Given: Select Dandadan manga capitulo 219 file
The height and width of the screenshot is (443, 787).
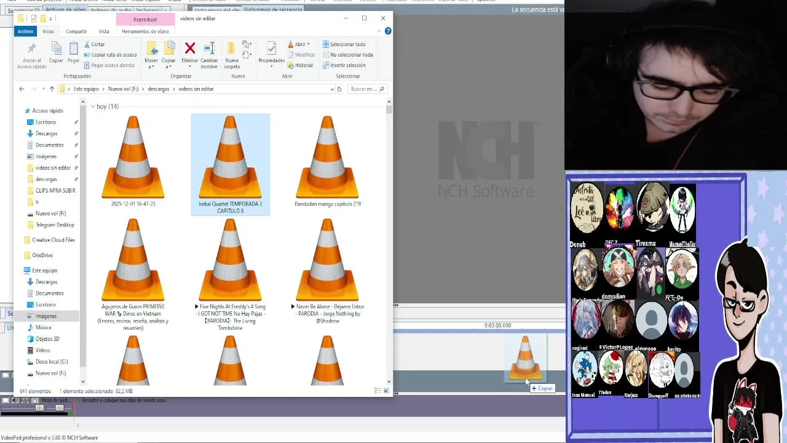Looking at the screenshot, I should (327, 161).
